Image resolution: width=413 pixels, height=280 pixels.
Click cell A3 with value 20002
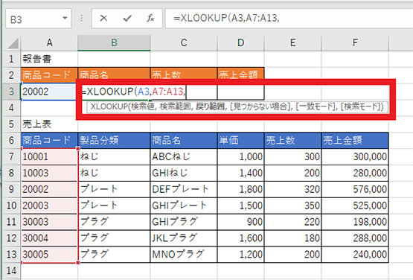point(49,92)
